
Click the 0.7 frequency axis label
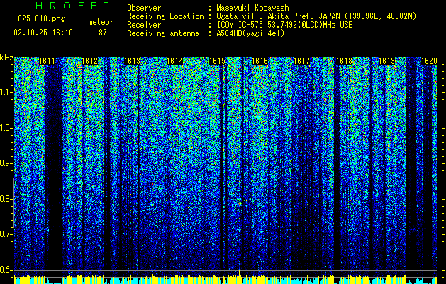(x=6, y=234)
